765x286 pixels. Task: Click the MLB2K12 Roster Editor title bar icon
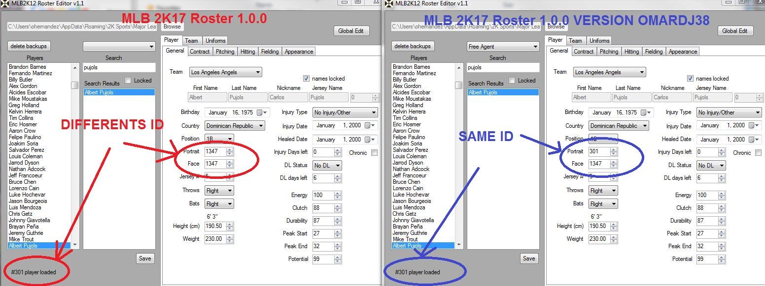5,3
